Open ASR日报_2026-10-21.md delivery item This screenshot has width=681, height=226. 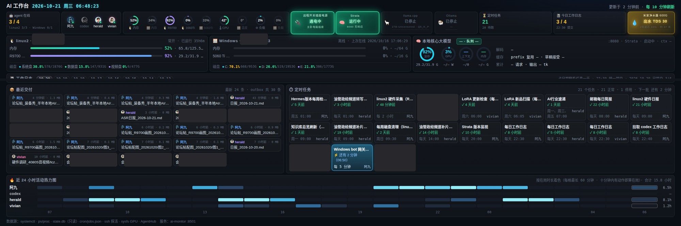145,115
